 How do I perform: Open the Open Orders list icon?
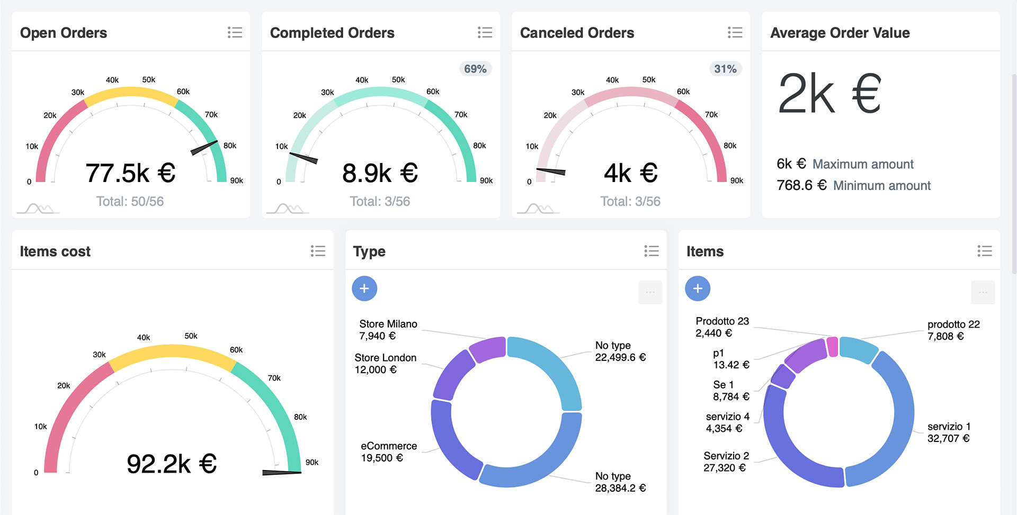click(x=235, y=32)
